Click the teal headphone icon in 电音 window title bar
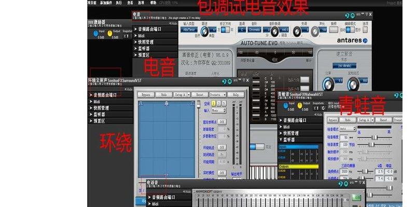The image size is (415, 207). 348,16
